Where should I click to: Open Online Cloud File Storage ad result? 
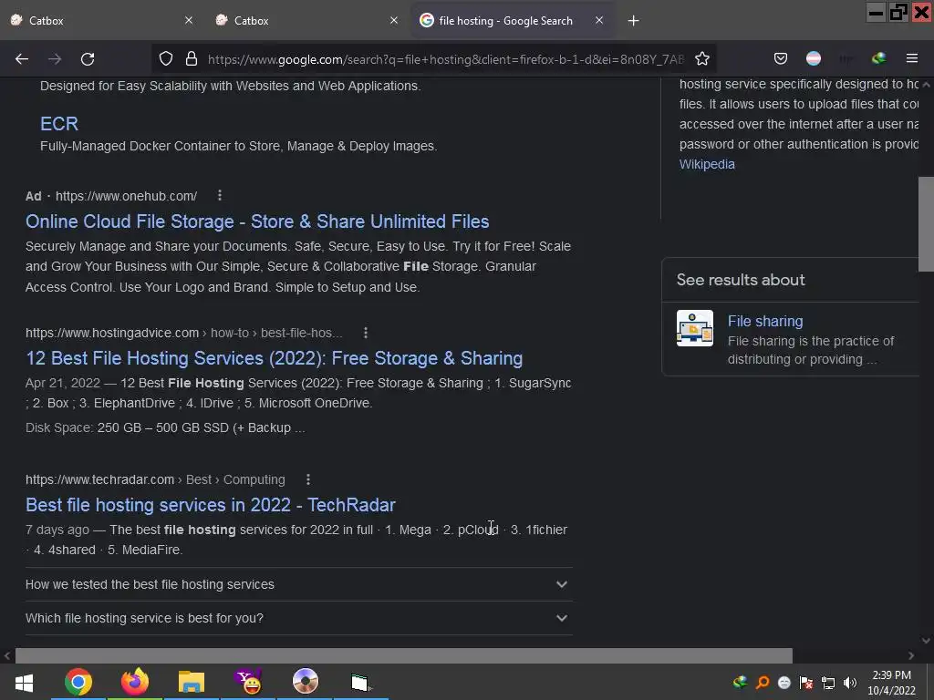tap(257, 221)
